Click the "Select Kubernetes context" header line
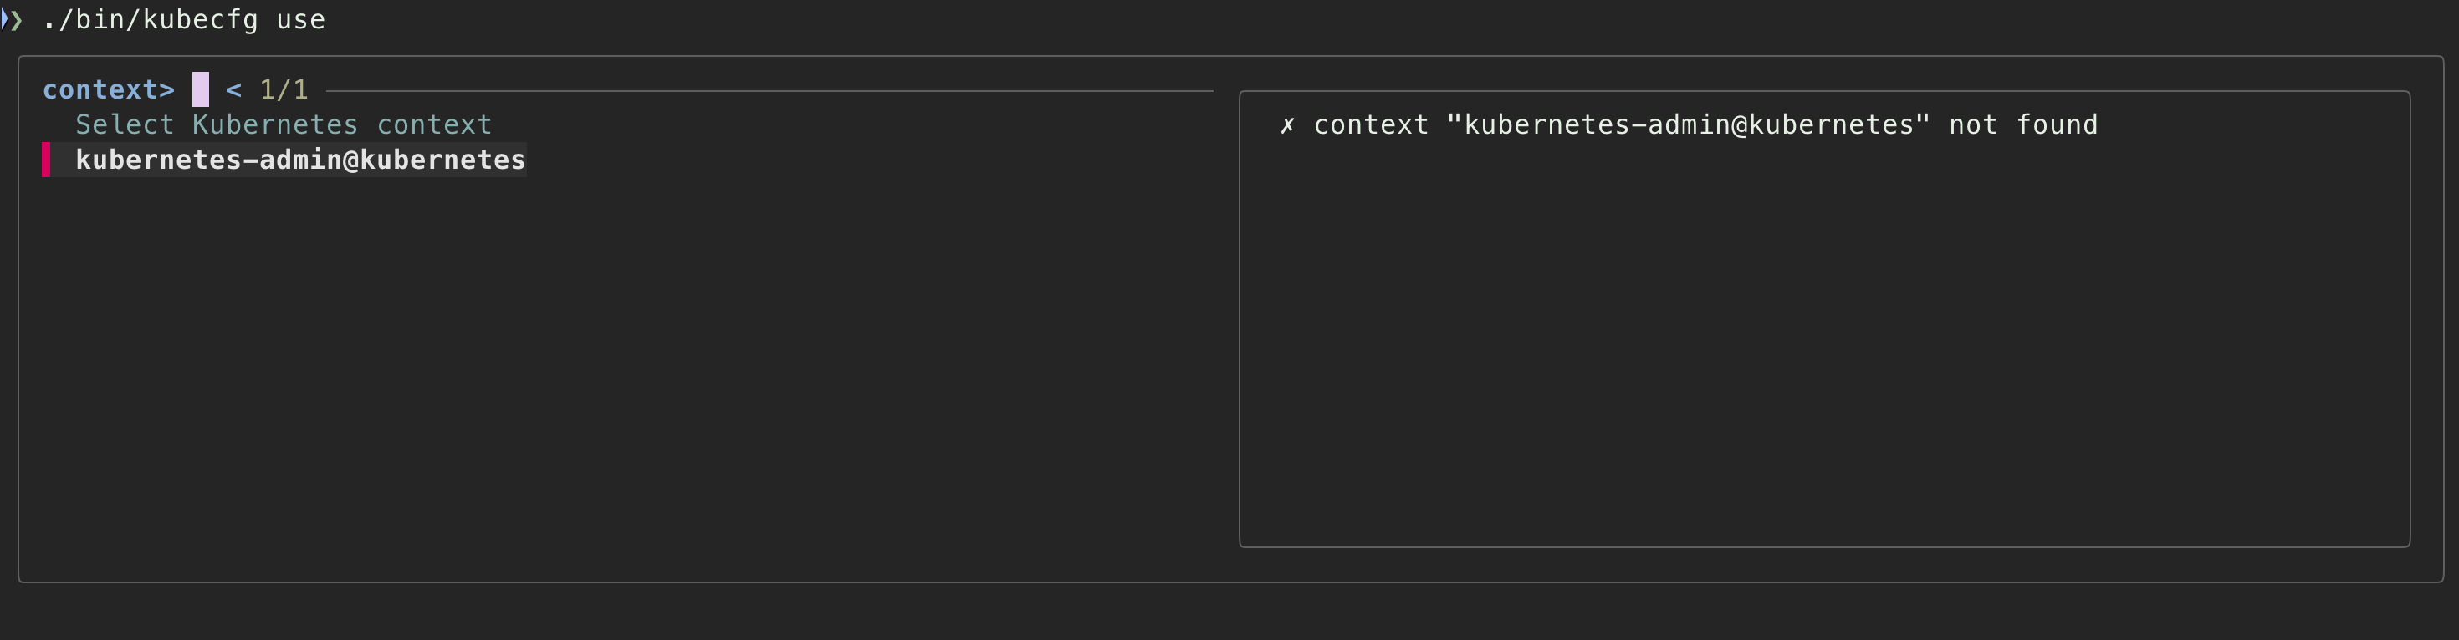This screenshot has width=2459, height=640. click(x=284, y=125)
